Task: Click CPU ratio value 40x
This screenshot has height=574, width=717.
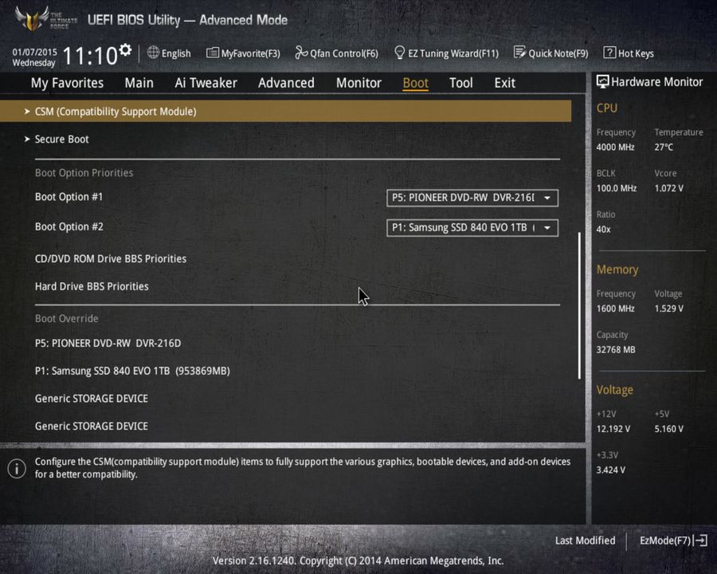Action: [603, 230]
